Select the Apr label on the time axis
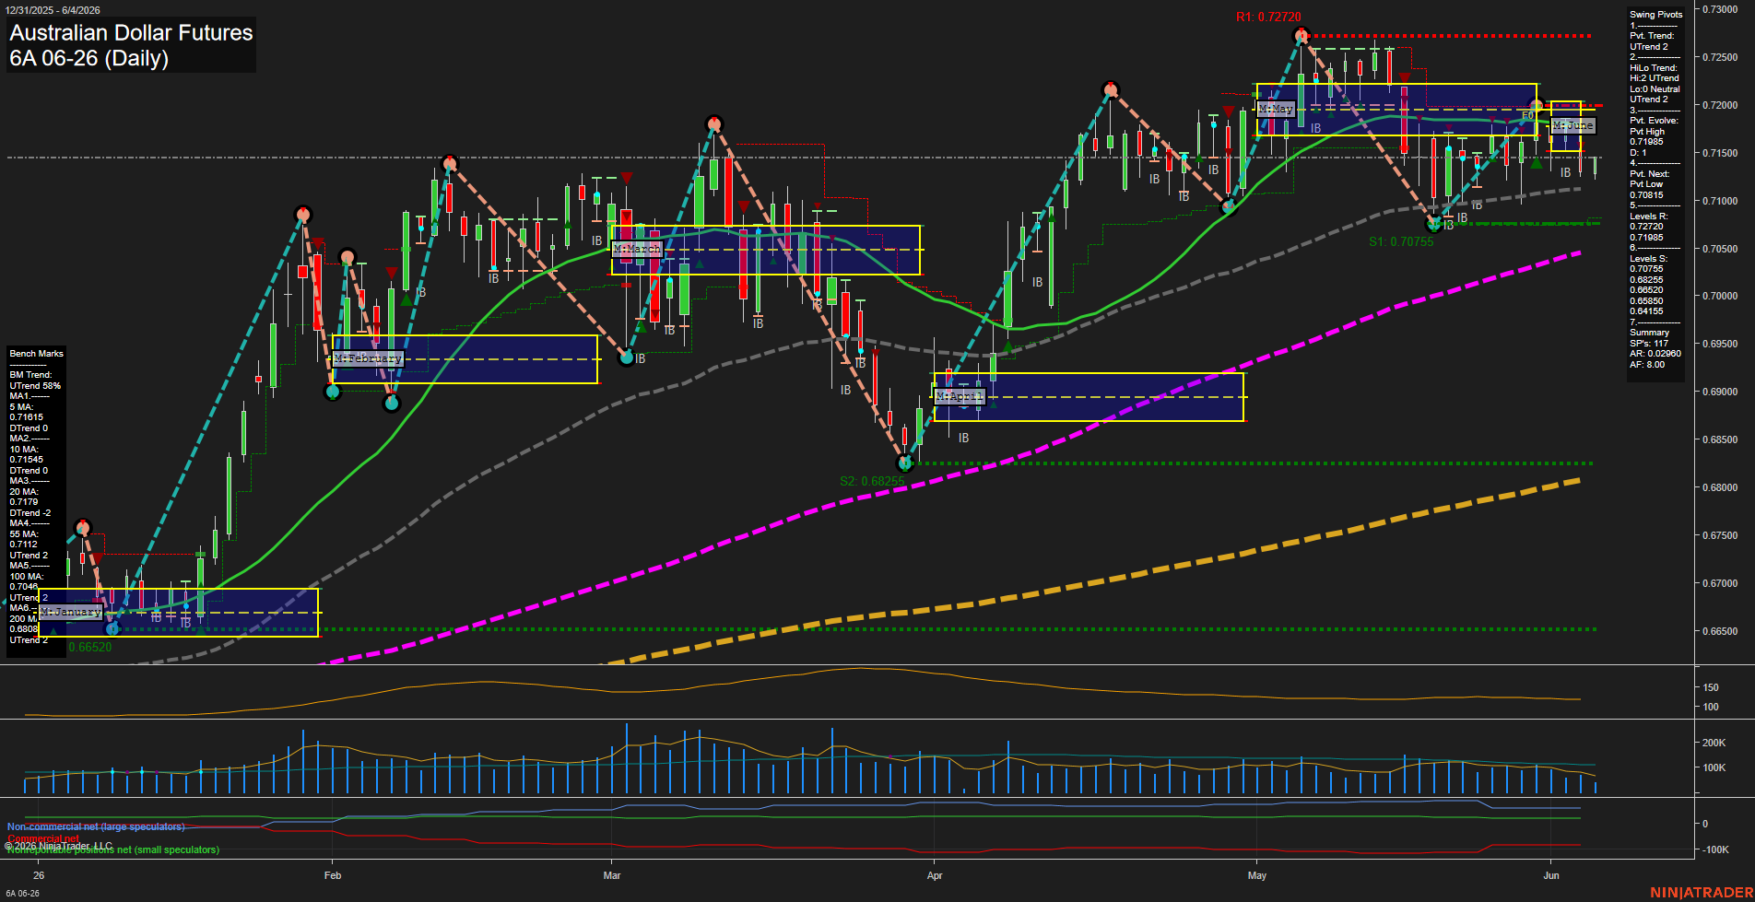The width and height of the screenshot is (1755, 902). coord(935,875)
